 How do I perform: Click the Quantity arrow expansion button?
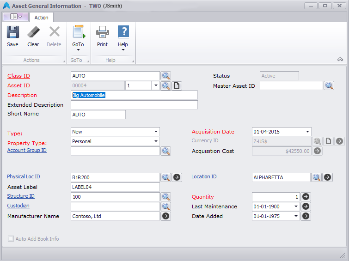(x=306, y=197)
